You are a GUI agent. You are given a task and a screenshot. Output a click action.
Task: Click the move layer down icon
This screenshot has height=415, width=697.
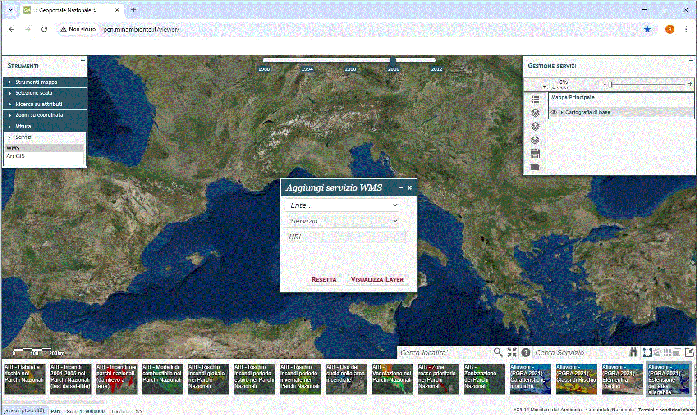(535, 140)
